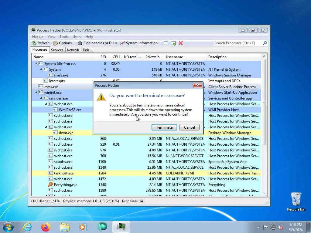Viewport: 311px width, 233px height.
Task: Click the System Idle Process icon
Action: [41, 63]
